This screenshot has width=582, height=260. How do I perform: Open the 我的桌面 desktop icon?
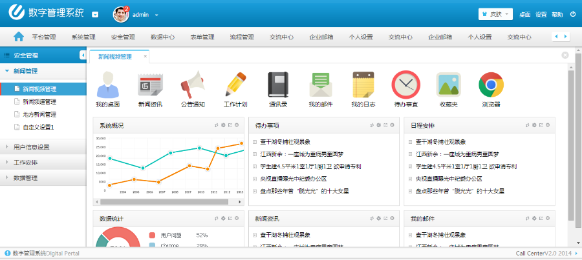click(107, 85)
